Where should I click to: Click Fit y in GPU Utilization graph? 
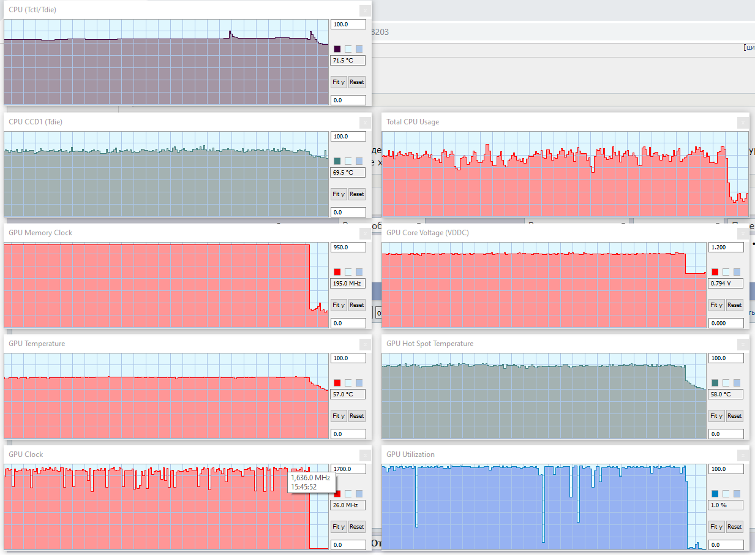tap(716, 526)
